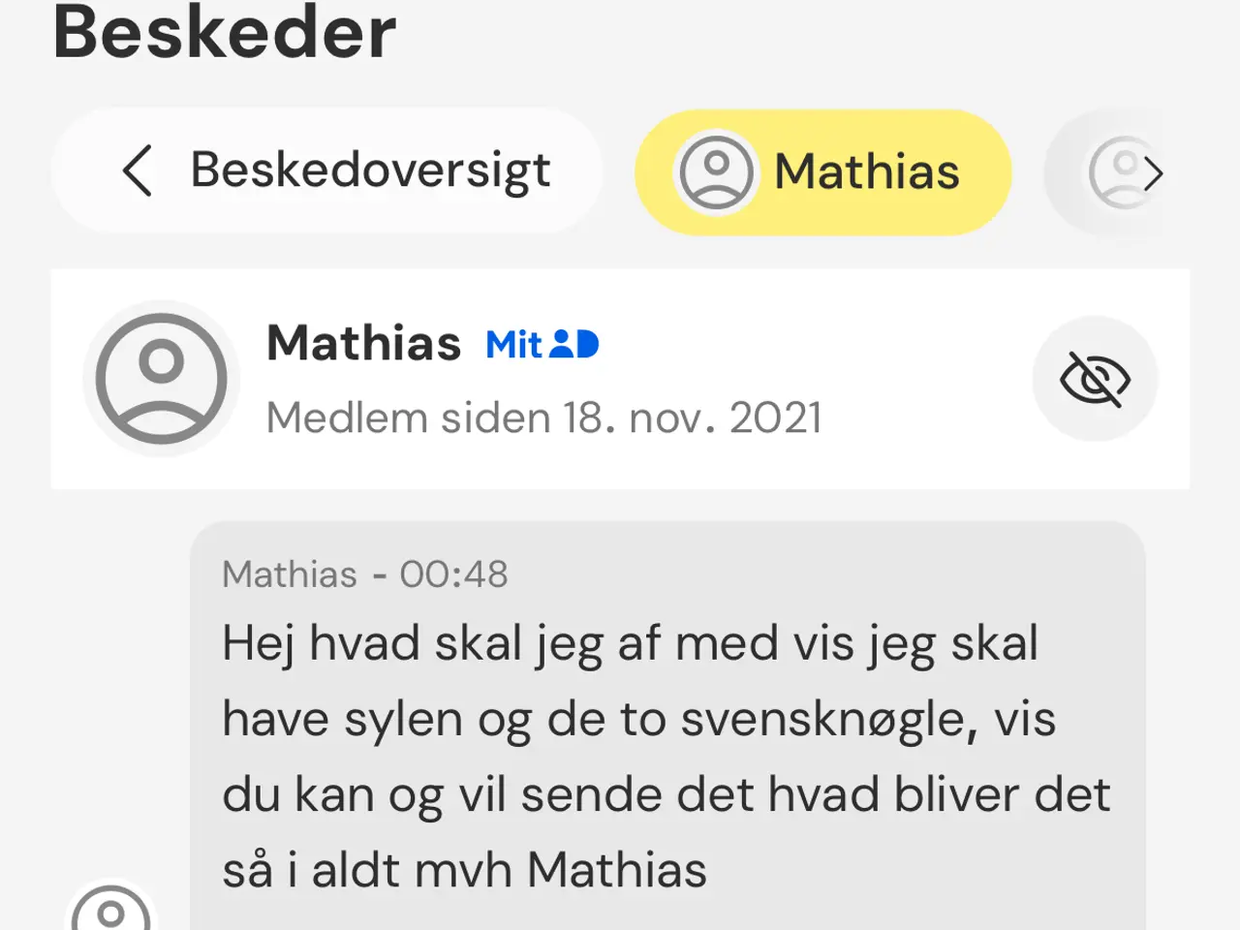This screenshot has width=1240, height=930.
Task: Click the sender name Mathias inside the message bubble
Action: [x=290, y=574]
